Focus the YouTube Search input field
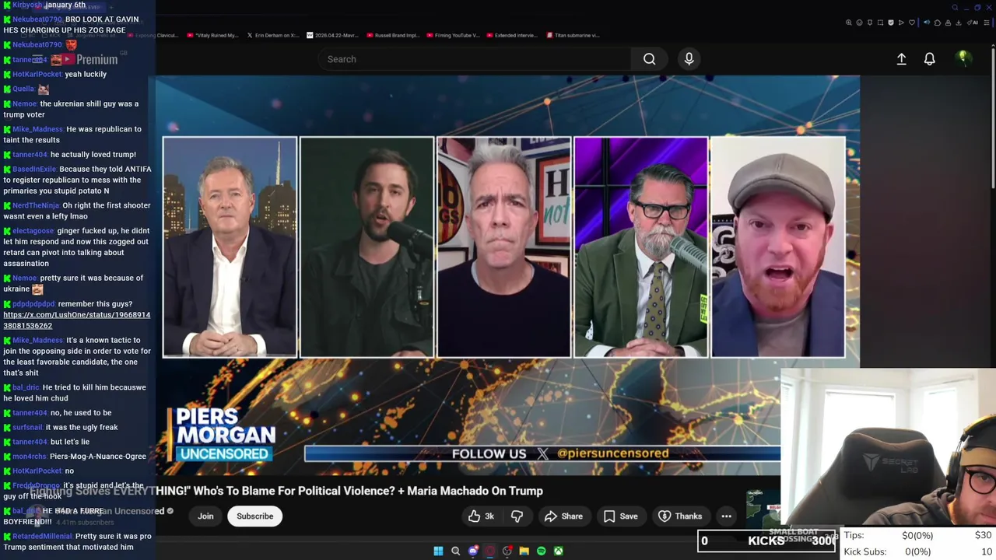 click(475, 59)
